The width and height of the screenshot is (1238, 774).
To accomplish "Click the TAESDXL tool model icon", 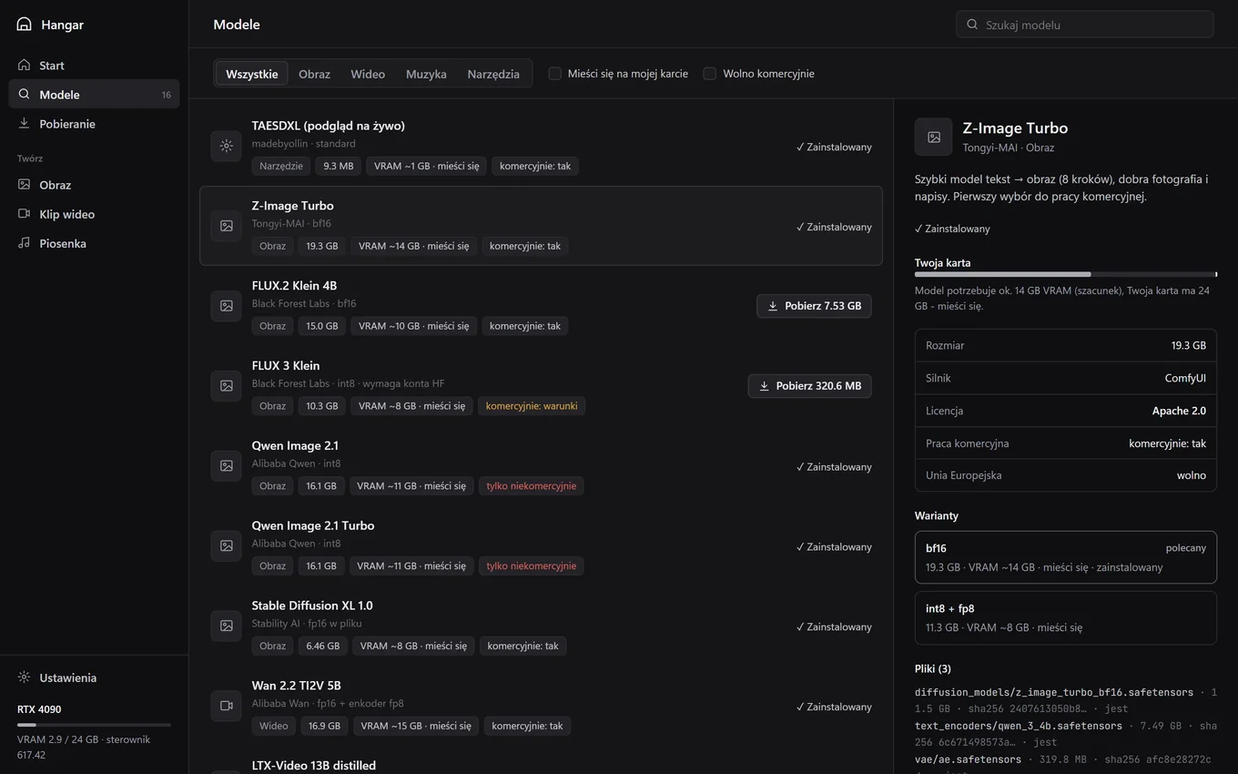I will pos(227,146).
